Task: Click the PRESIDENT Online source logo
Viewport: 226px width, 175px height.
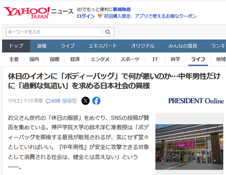Action: click(x=196, y=101)
